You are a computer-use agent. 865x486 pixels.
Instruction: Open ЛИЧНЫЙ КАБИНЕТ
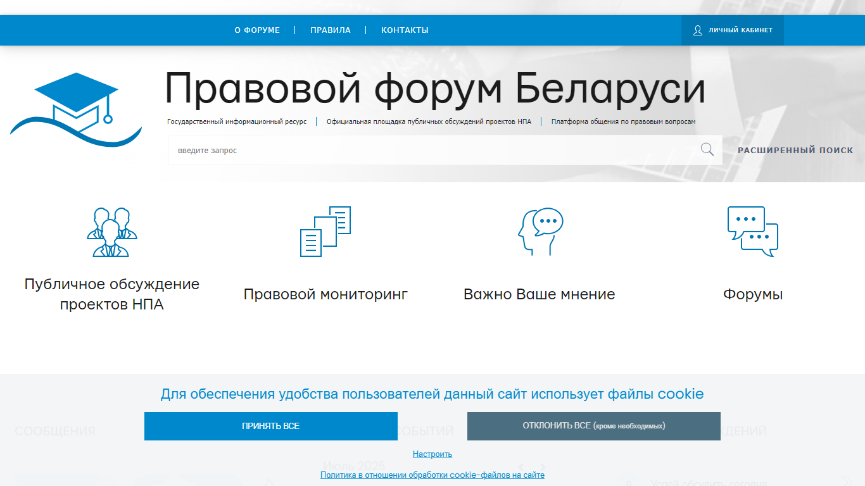(733, 30)
